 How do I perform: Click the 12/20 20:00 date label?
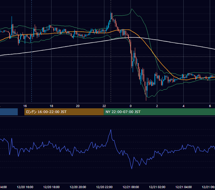(x=78, y=187)
